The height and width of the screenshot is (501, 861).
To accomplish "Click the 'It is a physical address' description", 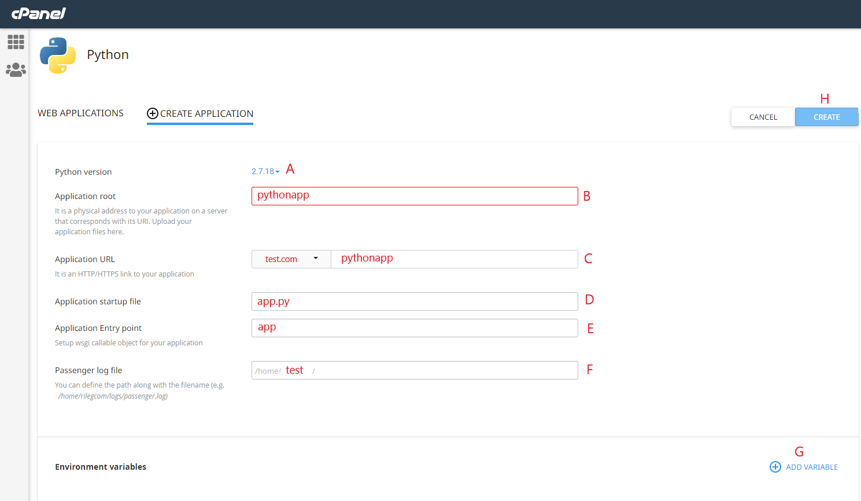I will tap(141, 222).
